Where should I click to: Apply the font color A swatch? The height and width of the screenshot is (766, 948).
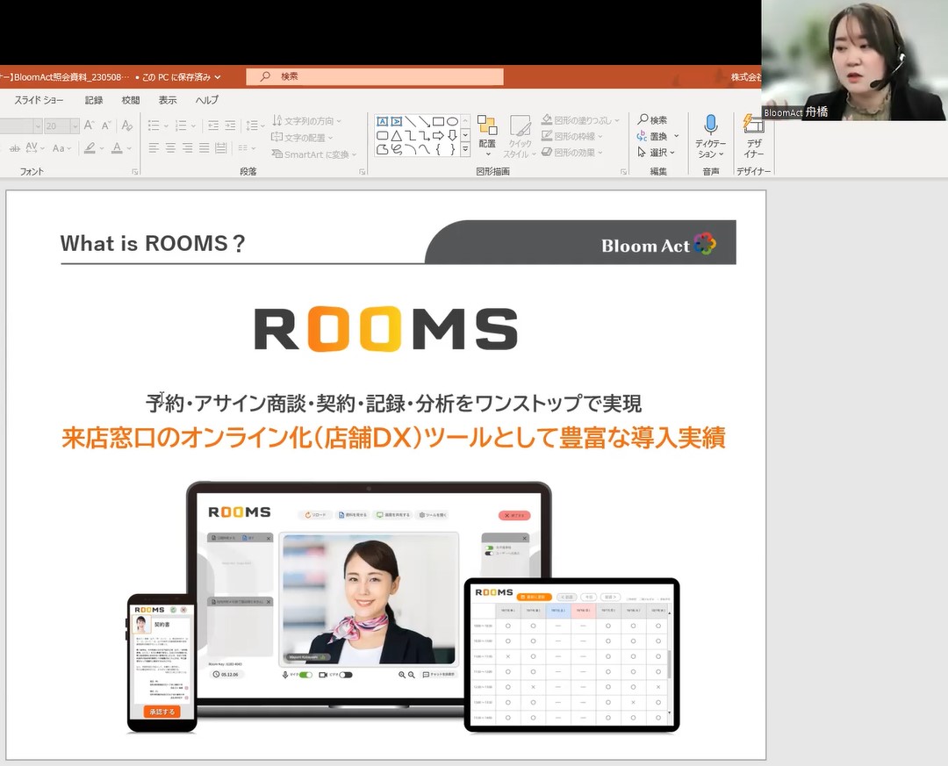[x=118, y=147]
